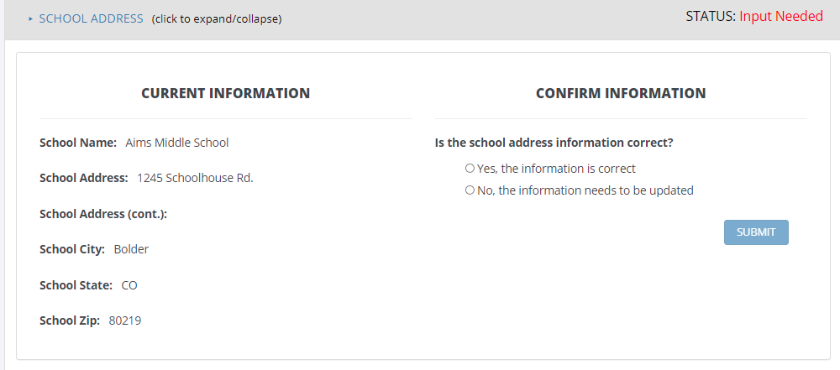
Task: Click the CONFIRM INFORMATION heading
Action: pyautogui.click(x=621, y=93)
